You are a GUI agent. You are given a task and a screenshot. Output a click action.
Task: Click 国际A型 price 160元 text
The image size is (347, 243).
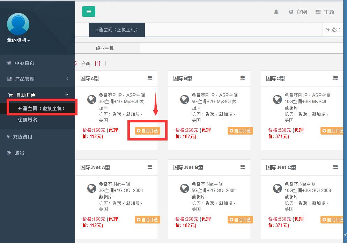tap(94, 130)
